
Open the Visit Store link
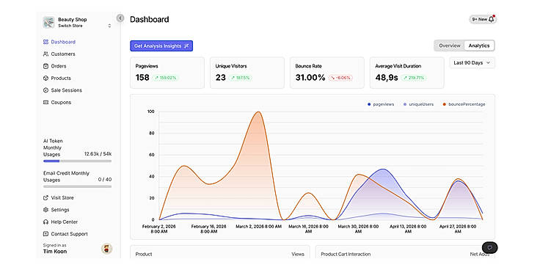pos(62,197)
